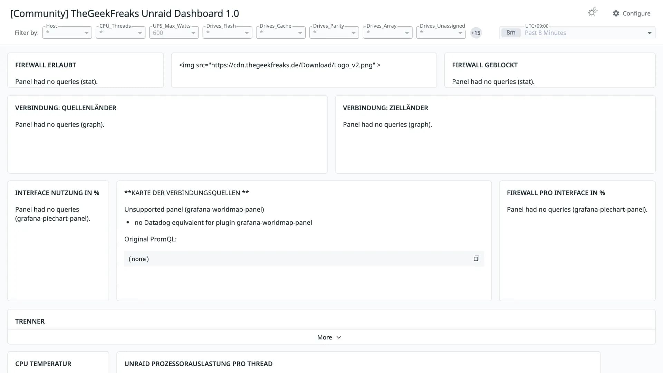
Task: Click the FIREWALL ERLAUBT panel title
Action: point(46,65)
